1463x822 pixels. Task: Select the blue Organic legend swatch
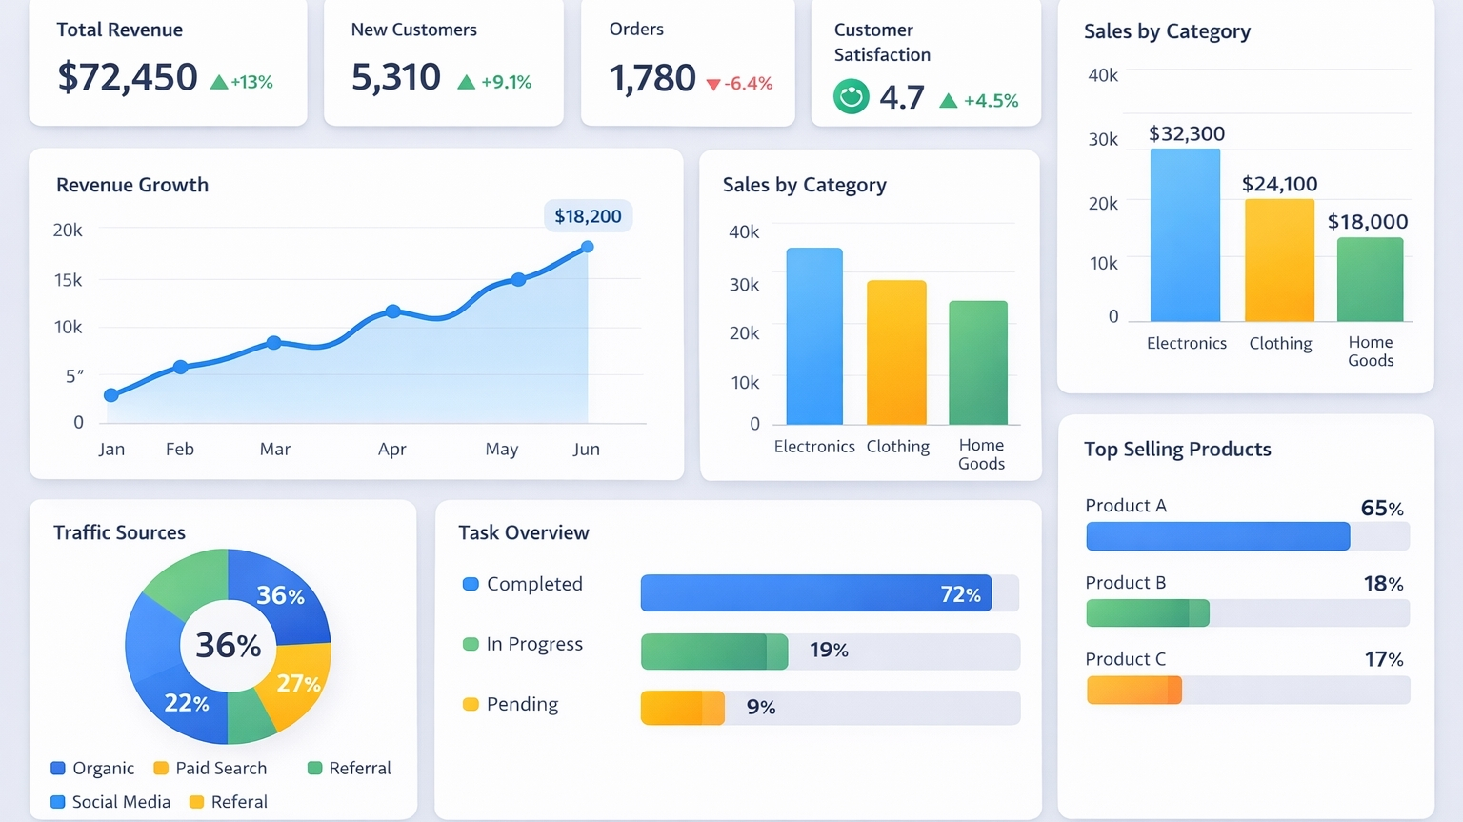pos(58,768)
